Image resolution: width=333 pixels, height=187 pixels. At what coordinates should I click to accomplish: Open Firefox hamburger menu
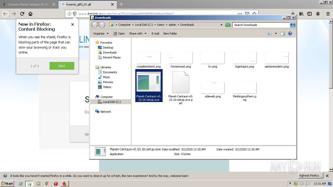[x=328, y=14]
